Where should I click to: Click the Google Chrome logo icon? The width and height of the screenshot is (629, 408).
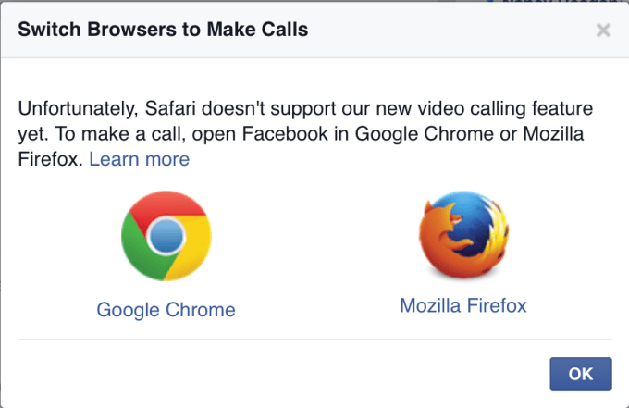tap(166, 238)
